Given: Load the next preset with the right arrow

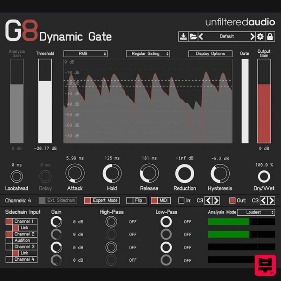Looking at the screenshot, I should point(253,36).
